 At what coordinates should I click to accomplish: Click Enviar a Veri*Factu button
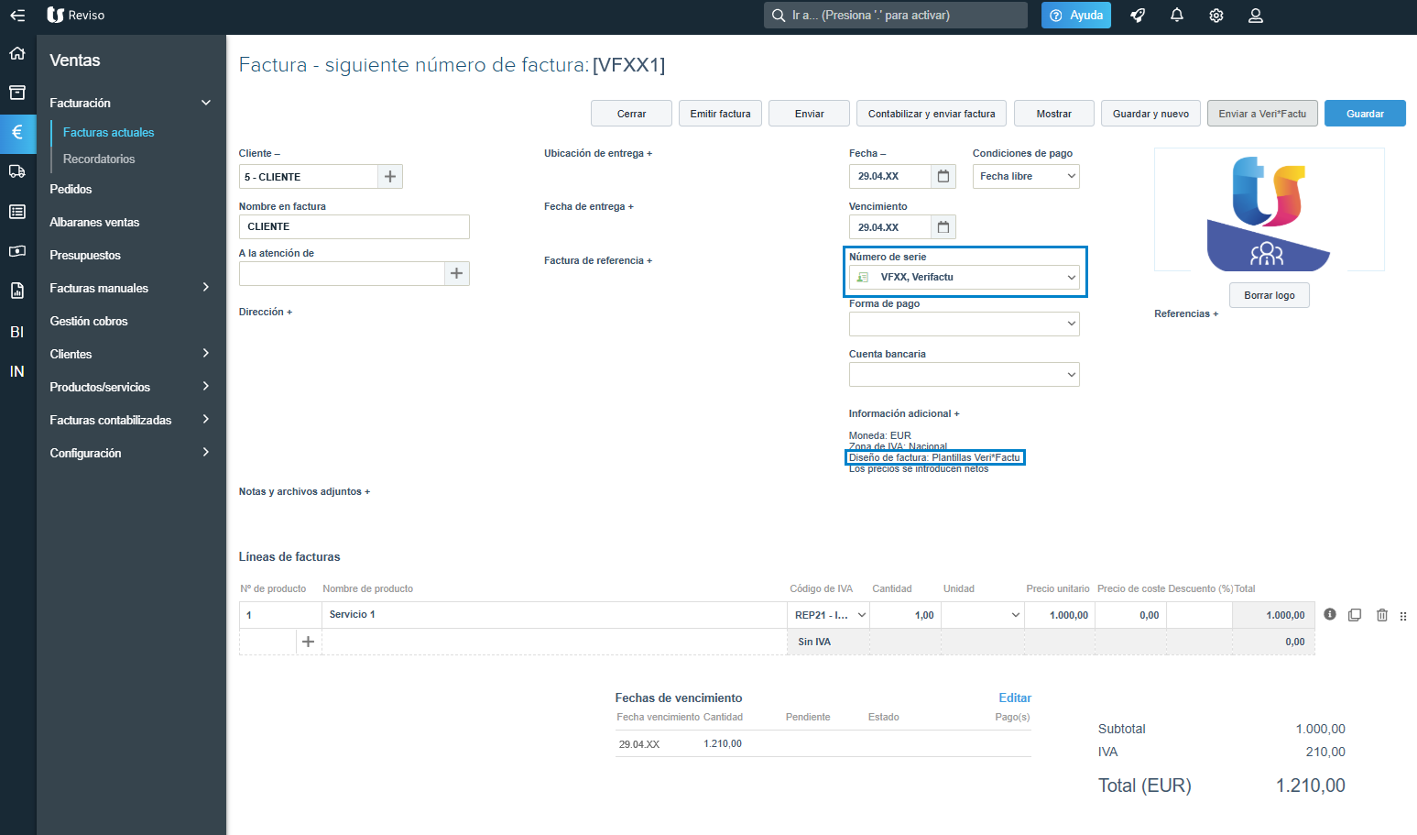coord(1262,114)
